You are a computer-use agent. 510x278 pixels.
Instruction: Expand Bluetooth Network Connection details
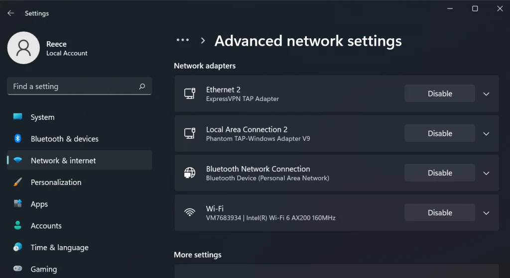pos(487,173)
